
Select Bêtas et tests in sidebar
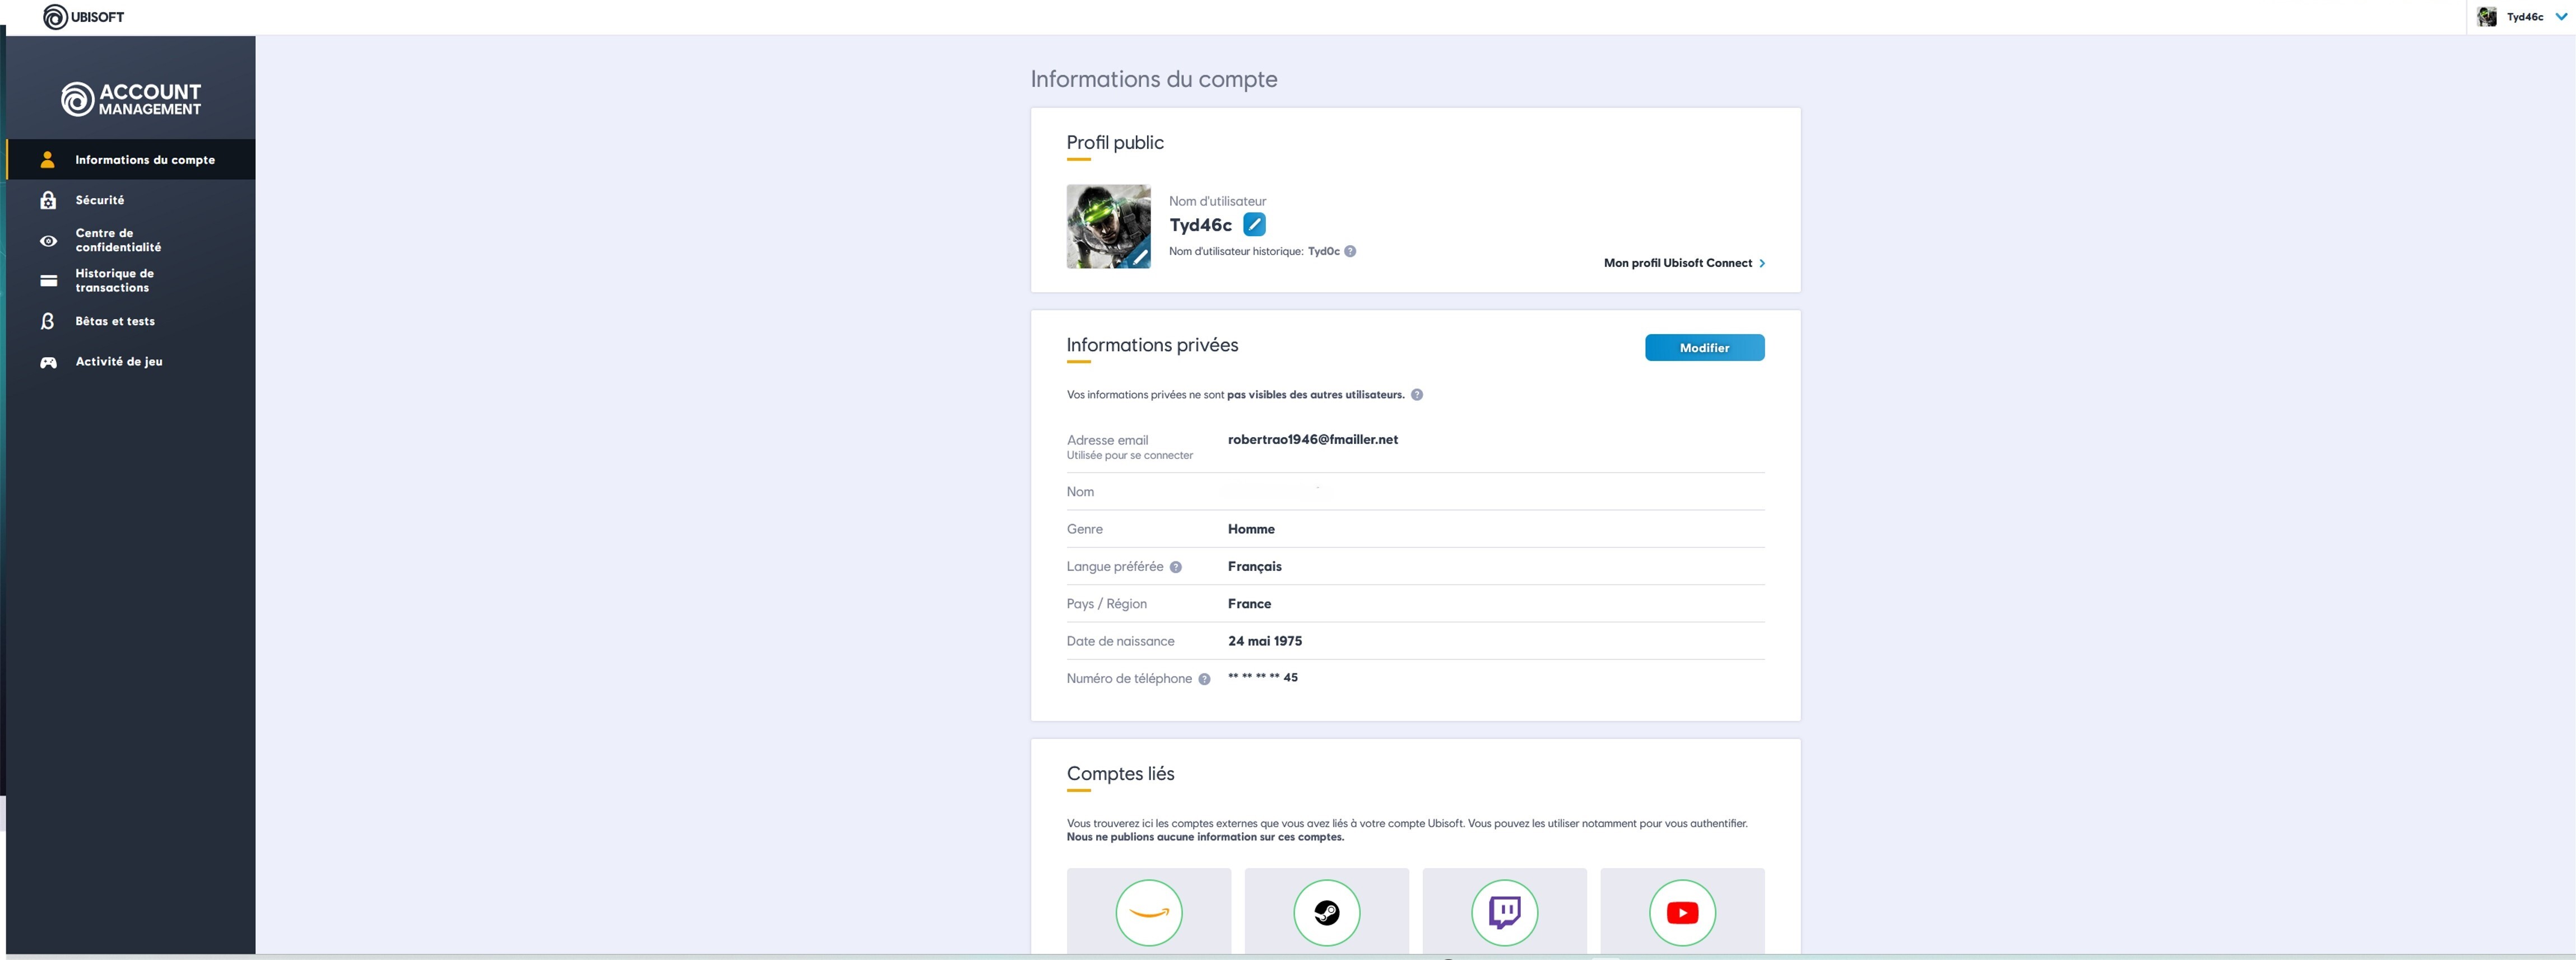click(115, 321)
